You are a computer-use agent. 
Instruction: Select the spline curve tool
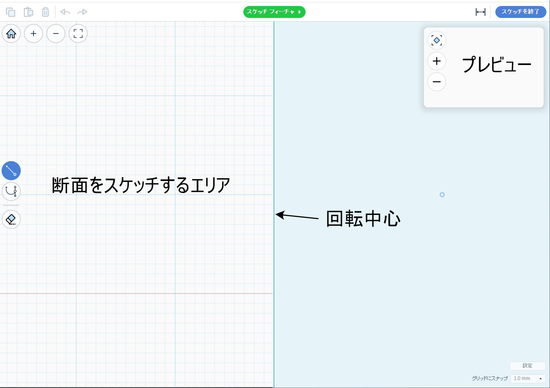point(11,191)
